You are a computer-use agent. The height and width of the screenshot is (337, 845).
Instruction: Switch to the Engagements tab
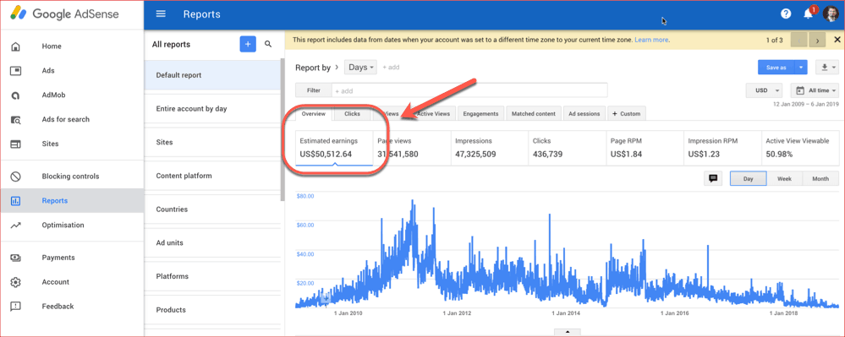pos(481,113)
